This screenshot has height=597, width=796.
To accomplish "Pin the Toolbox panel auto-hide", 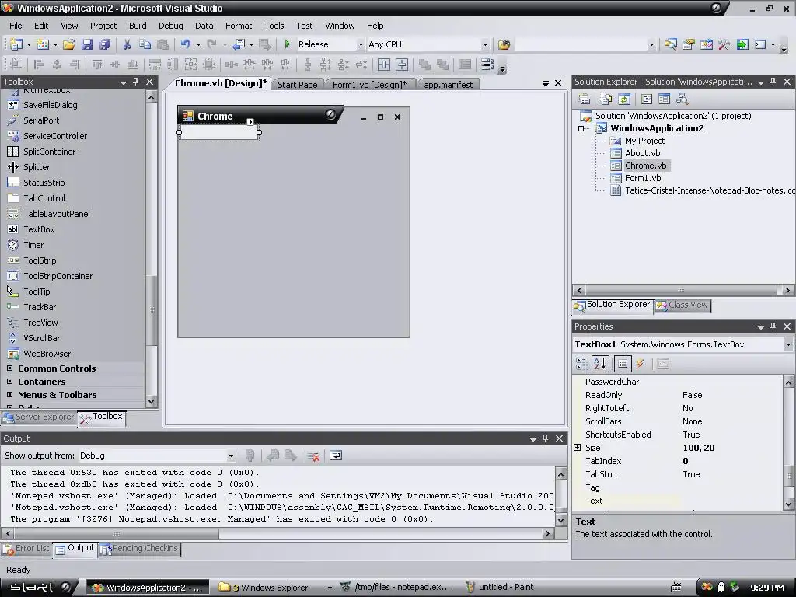I will pyautogui.click(x=135, y=81).
